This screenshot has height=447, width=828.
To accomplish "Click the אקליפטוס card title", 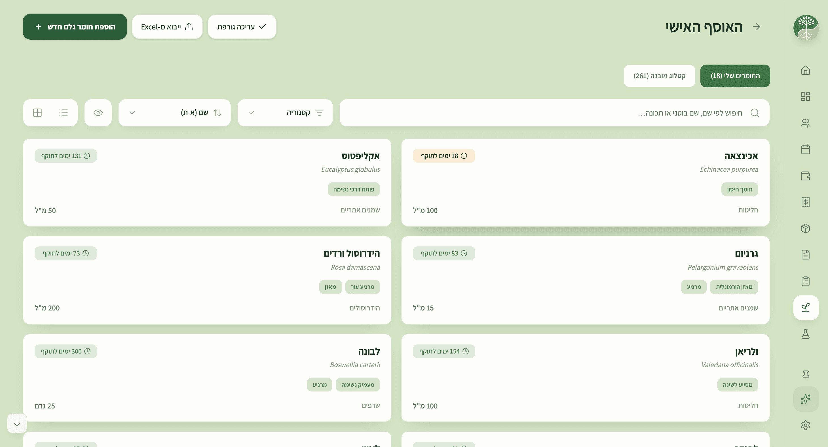I will [361, 156].
